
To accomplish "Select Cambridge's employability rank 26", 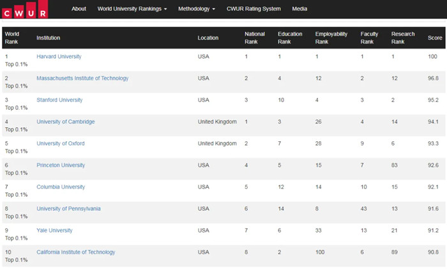I will pos(318,121).
